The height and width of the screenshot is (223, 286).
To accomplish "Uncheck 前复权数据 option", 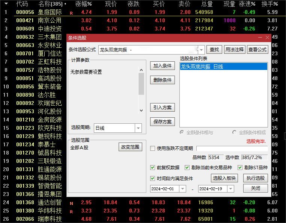I will click(152, 167).
